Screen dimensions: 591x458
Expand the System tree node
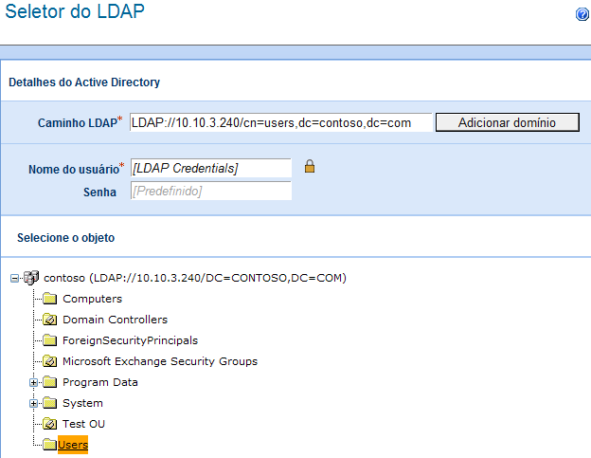(34, 403)
